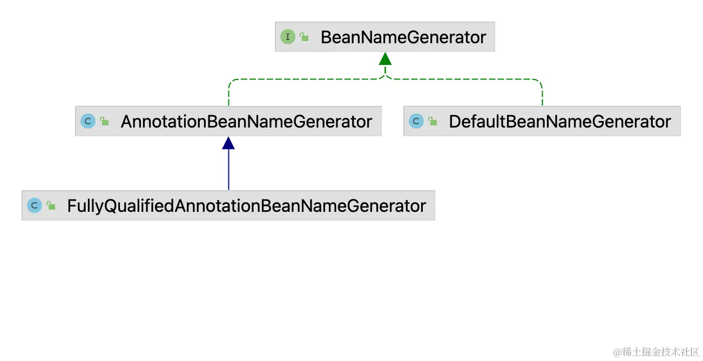Click the interface icon beside BeanNameGenerator
This screenshot has height=361, width=703.
click(x=288, y=37)
